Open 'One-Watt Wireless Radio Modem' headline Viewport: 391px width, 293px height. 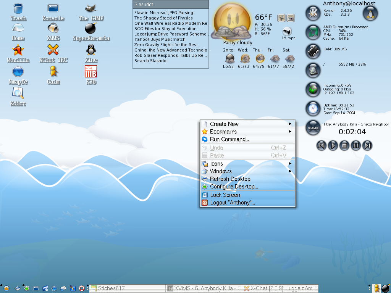click(171, 23)
